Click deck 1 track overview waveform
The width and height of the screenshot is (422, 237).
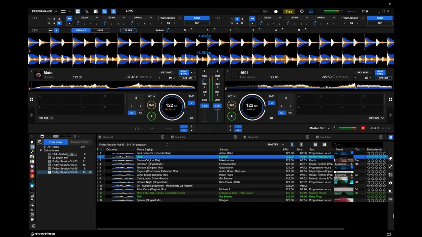point(112,86)
